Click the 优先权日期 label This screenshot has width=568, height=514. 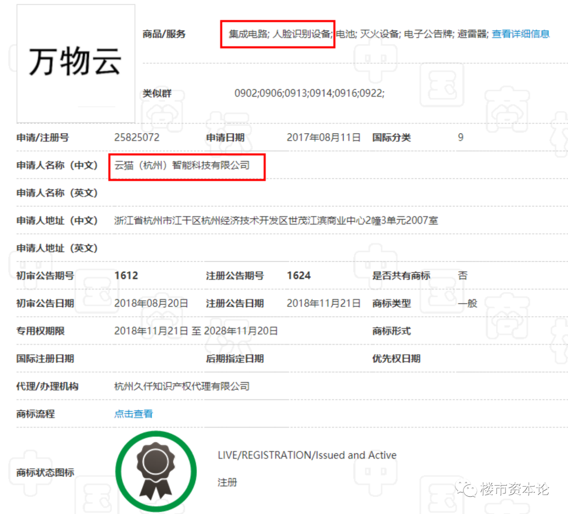point(397,358)
